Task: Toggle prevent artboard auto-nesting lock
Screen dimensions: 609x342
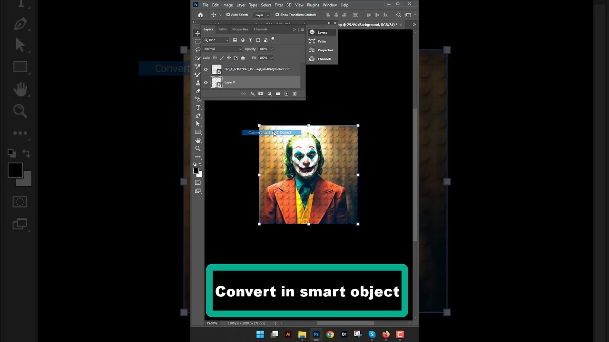Action: pos(236,57)
